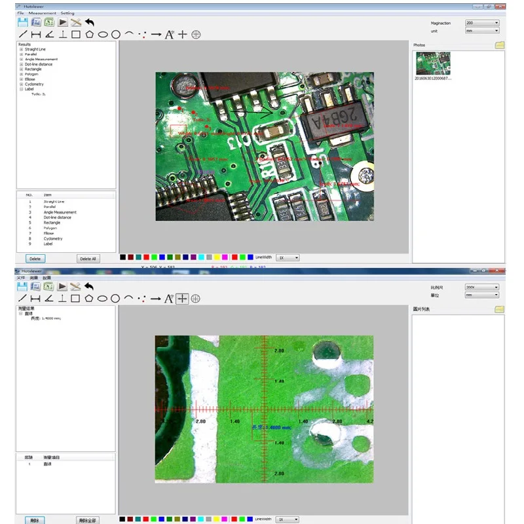Screen dimensions: 524x524
Task: Open the folder icon beside 图片列表 in the bottom window
Action: click(499, 309)
